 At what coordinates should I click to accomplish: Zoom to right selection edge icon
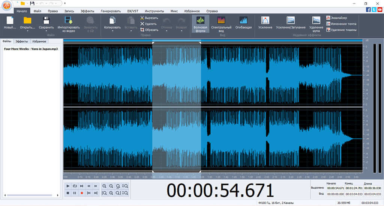coord(118,193)
